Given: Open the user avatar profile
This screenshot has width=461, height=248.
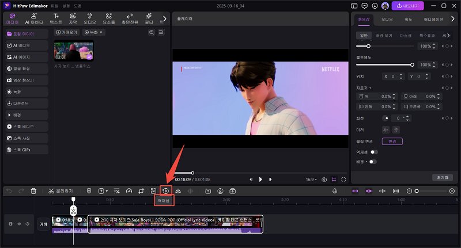Looking at the screenshot, I should tap(385, 6).
